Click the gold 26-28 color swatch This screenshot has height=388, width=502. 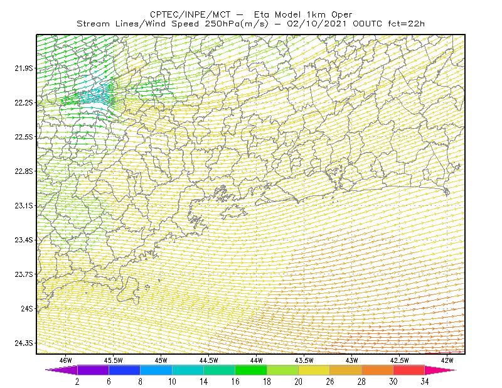pyautogui.click(x=346, y=370)
